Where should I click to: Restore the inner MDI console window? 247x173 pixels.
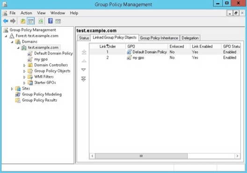(236, 13)
